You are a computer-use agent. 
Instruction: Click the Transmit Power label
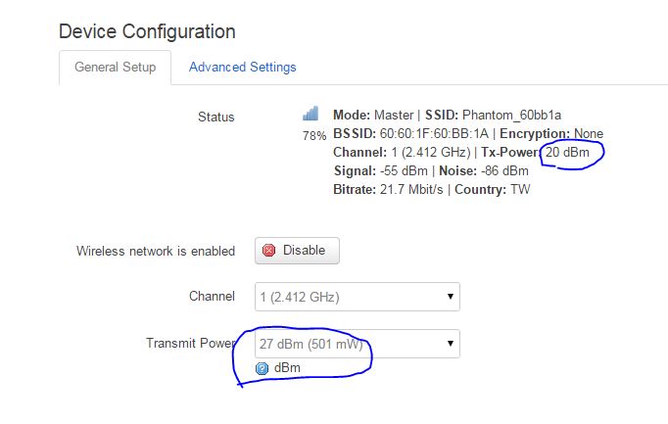[190, 343]
